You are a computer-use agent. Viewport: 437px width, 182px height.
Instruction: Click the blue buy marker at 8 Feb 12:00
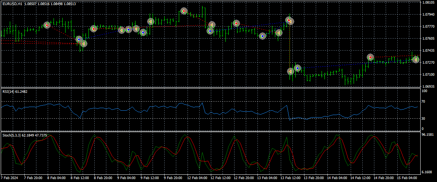(x=79, y=39)
